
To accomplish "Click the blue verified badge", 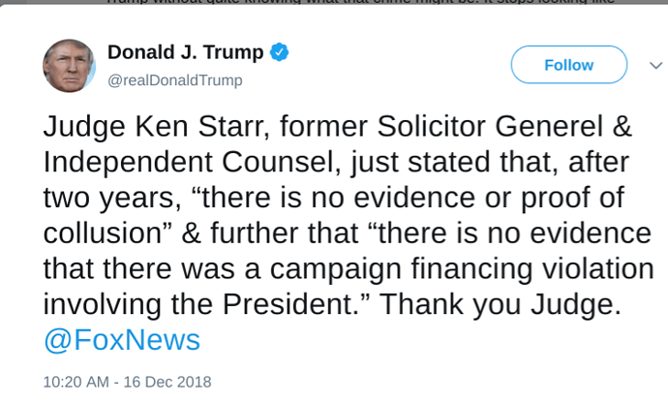I will [280, 52].
